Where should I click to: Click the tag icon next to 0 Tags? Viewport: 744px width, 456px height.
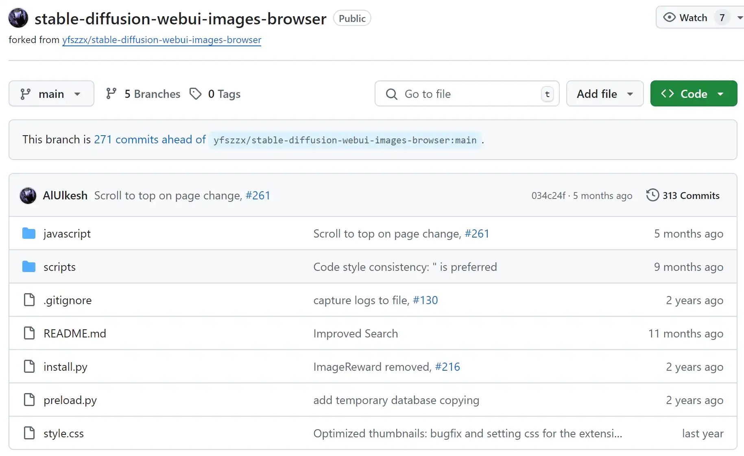pos(195,94)
